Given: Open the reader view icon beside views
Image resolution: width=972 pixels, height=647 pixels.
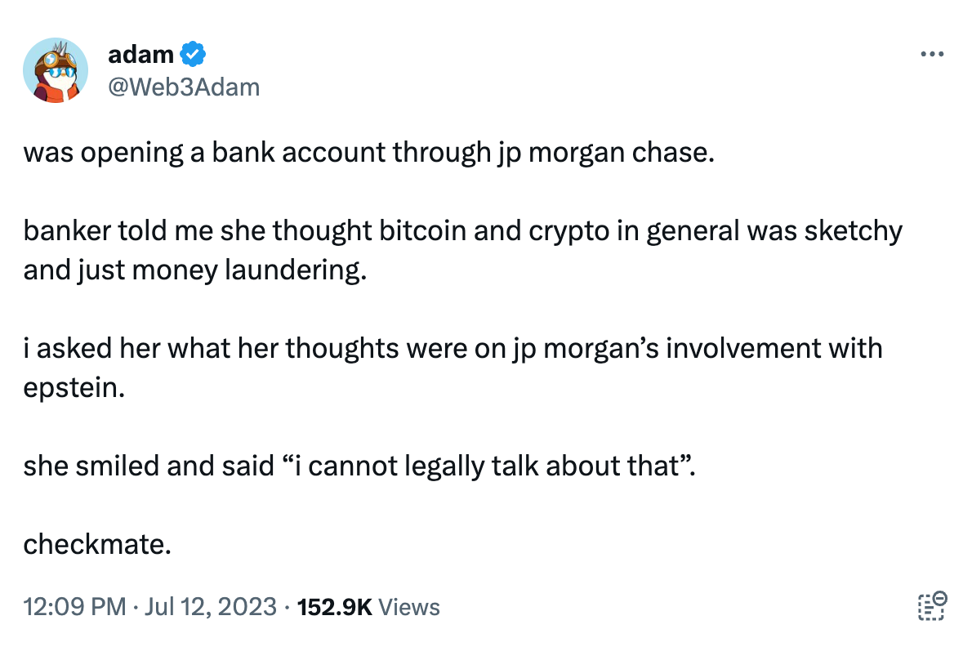Looking at the screenshot, I should [932, 606].
